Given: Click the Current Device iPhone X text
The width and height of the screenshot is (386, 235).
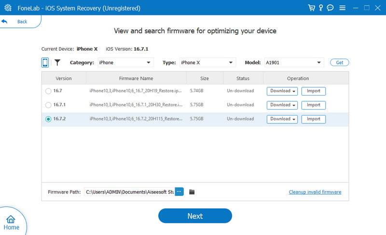Looking at the screenshot, I should click(x=69, y=49).
